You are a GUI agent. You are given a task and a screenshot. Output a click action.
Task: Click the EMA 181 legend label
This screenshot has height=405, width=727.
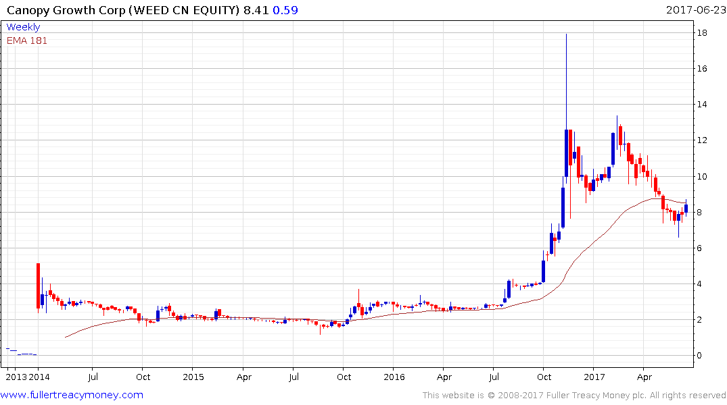click(x=27, y=40)
